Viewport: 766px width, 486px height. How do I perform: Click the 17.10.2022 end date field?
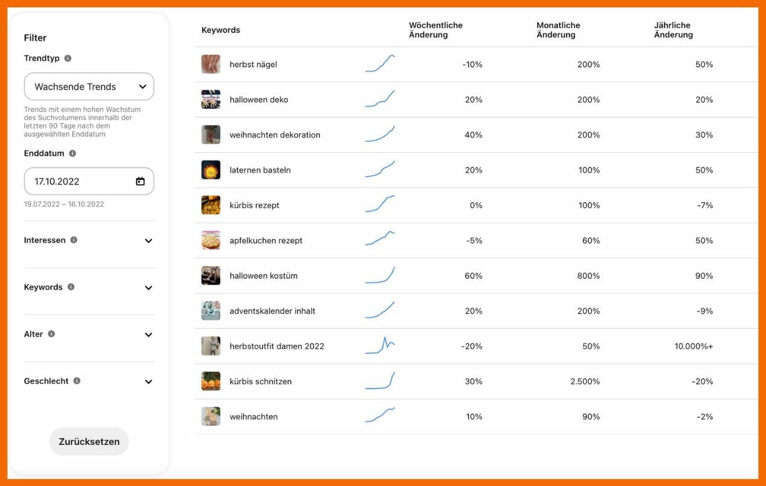coord(81,181)
